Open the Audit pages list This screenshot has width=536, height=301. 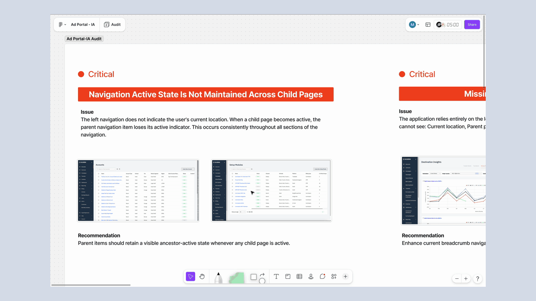tap(112, 25)
